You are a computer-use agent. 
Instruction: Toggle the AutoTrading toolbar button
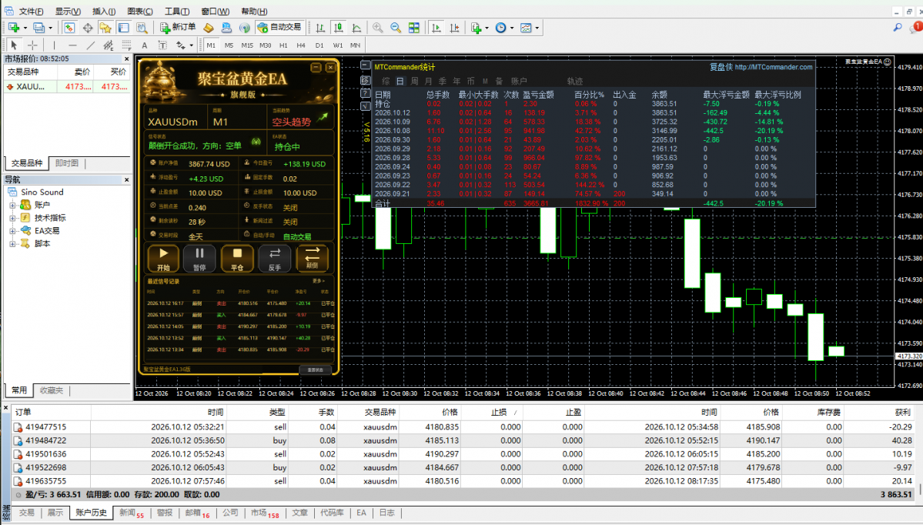click(x=279, y=27)
